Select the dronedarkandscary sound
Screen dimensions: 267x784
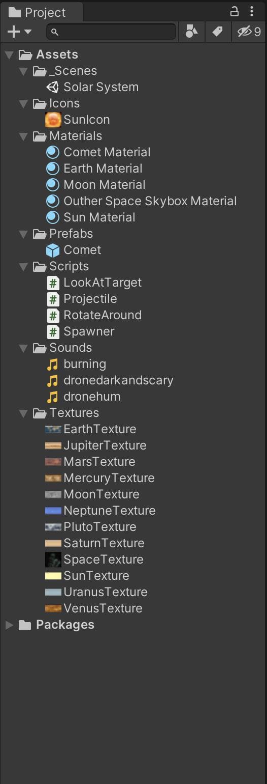110,380
